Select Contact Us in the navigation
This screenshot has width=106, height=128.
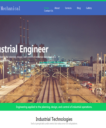tap(48, 11)
